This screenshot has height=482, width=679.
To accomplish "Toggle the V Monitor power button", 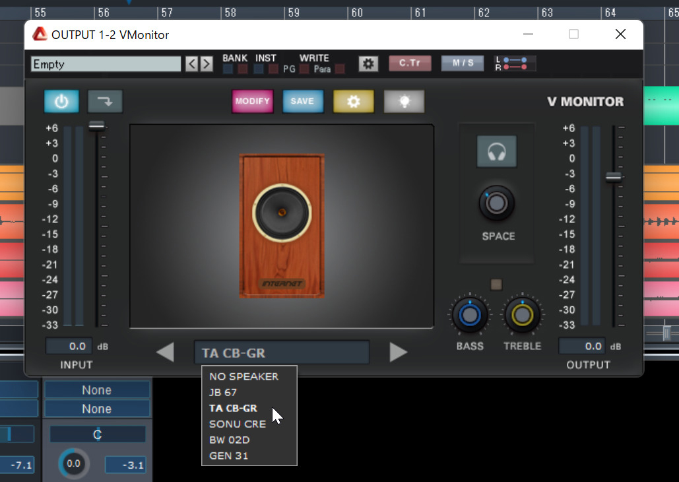I will coord(61,102).
